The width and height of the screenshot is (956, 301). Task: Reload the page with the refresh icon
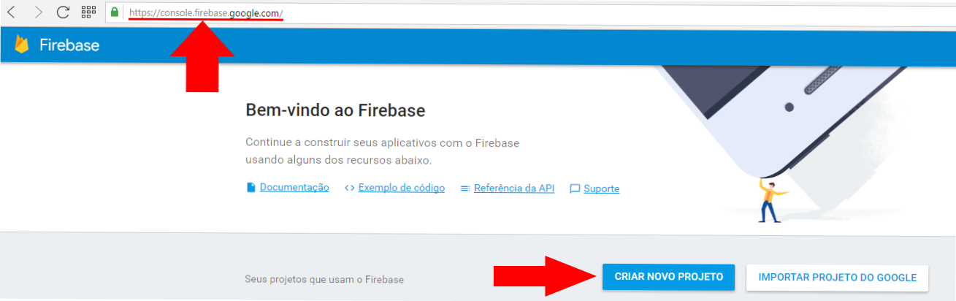tap(64, 12)
